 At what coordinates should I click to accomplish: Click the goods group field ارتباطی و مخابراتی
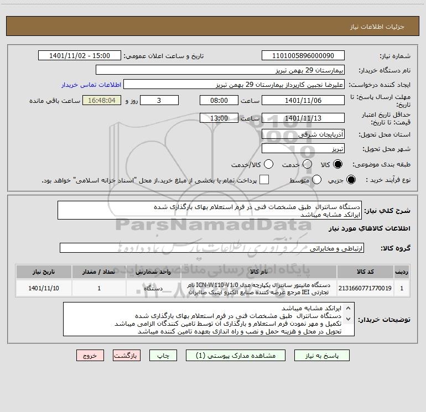(212, 248)
